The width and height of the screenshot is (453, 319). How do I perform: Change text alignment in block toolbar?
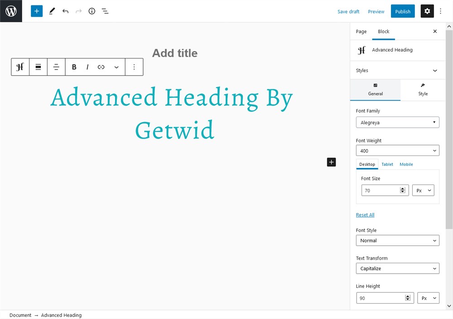pyautogui.click(x=56, y=67)
